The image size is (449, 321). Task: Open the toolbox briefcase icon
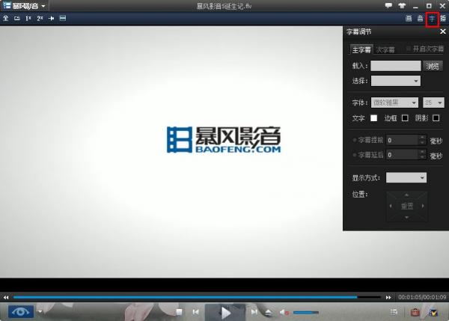[415, 312]
